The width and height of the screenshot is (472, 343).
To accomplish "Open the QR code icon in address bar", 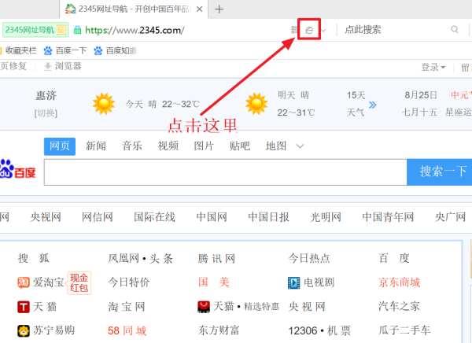I will click(294, 30).
